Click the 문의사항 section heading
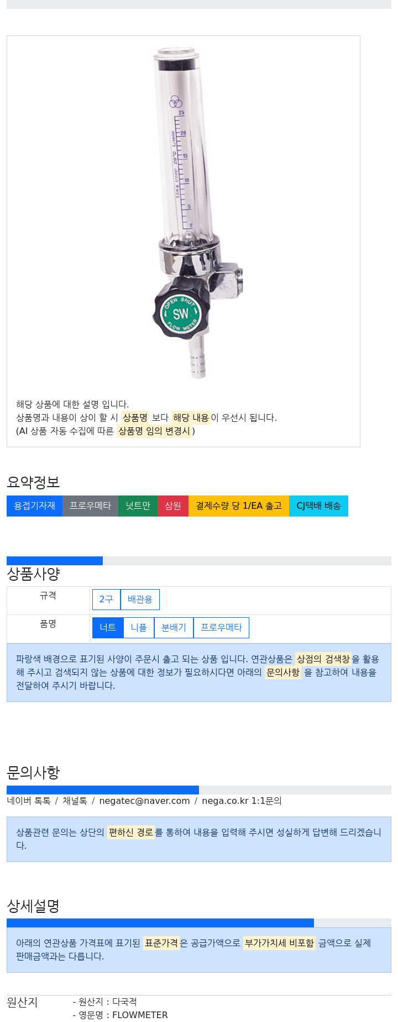Viewport: 398px width, 1022px height. pyautogui.click(x=33, y=772)
